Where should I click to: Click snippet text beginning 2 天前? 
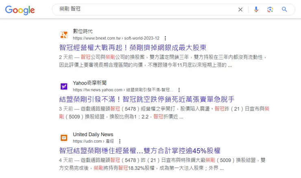click(163, 61)
